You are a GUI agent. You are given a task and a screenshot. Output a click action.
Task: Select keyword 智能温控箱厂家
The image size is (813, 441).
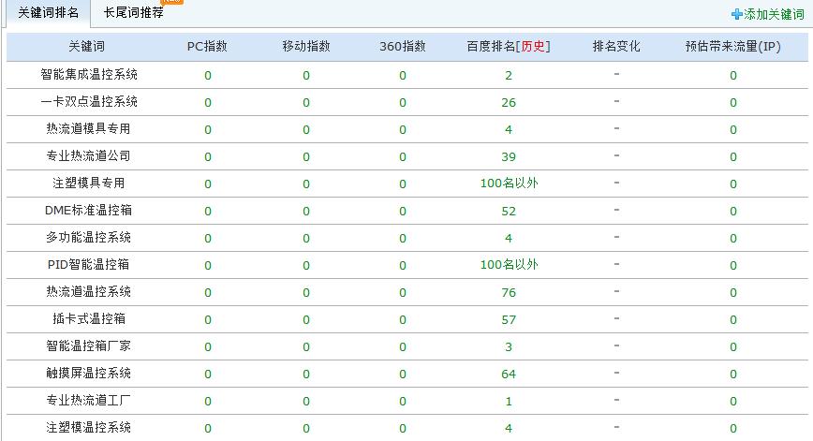89,345
